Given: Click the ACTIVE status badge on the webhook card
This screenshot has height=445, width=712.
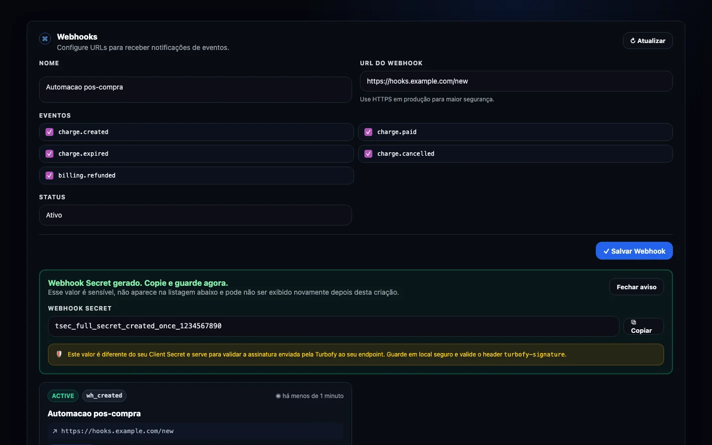Looking at the screenshot, I should coord(63,396).
